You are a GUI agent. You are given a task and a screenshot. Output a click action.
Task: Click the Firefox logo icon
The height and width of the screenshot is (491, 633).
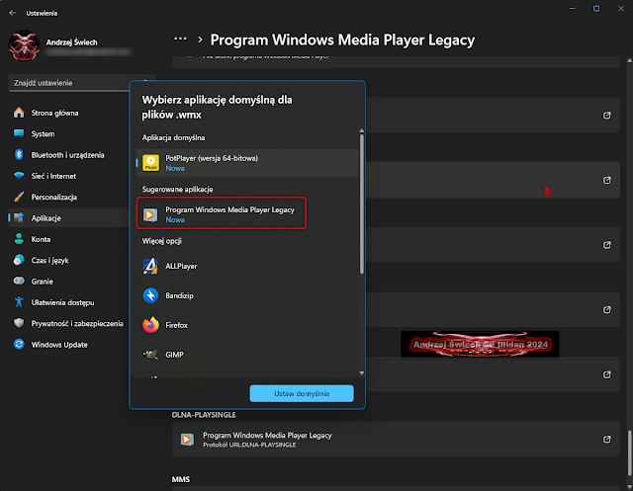pos(150,325)
